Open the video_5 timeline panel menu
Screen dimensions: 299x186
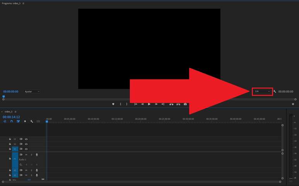pos(15,112)
